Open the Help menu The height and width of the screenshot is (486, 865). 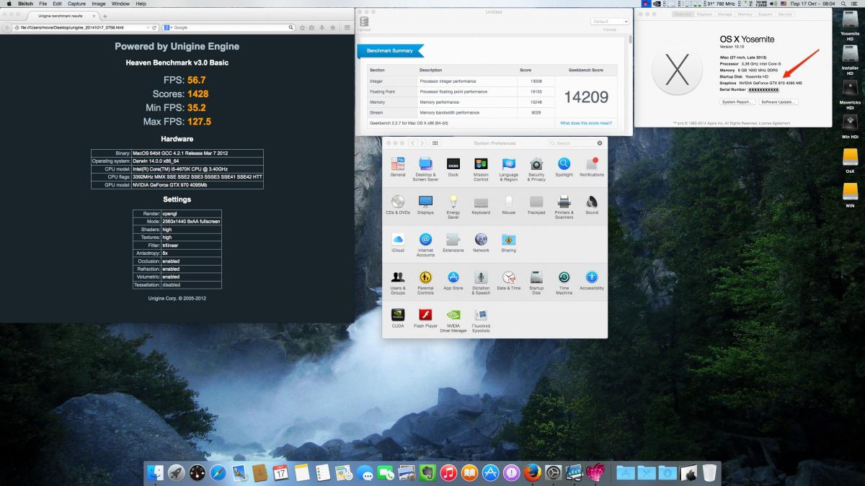[x=141, y=4]
